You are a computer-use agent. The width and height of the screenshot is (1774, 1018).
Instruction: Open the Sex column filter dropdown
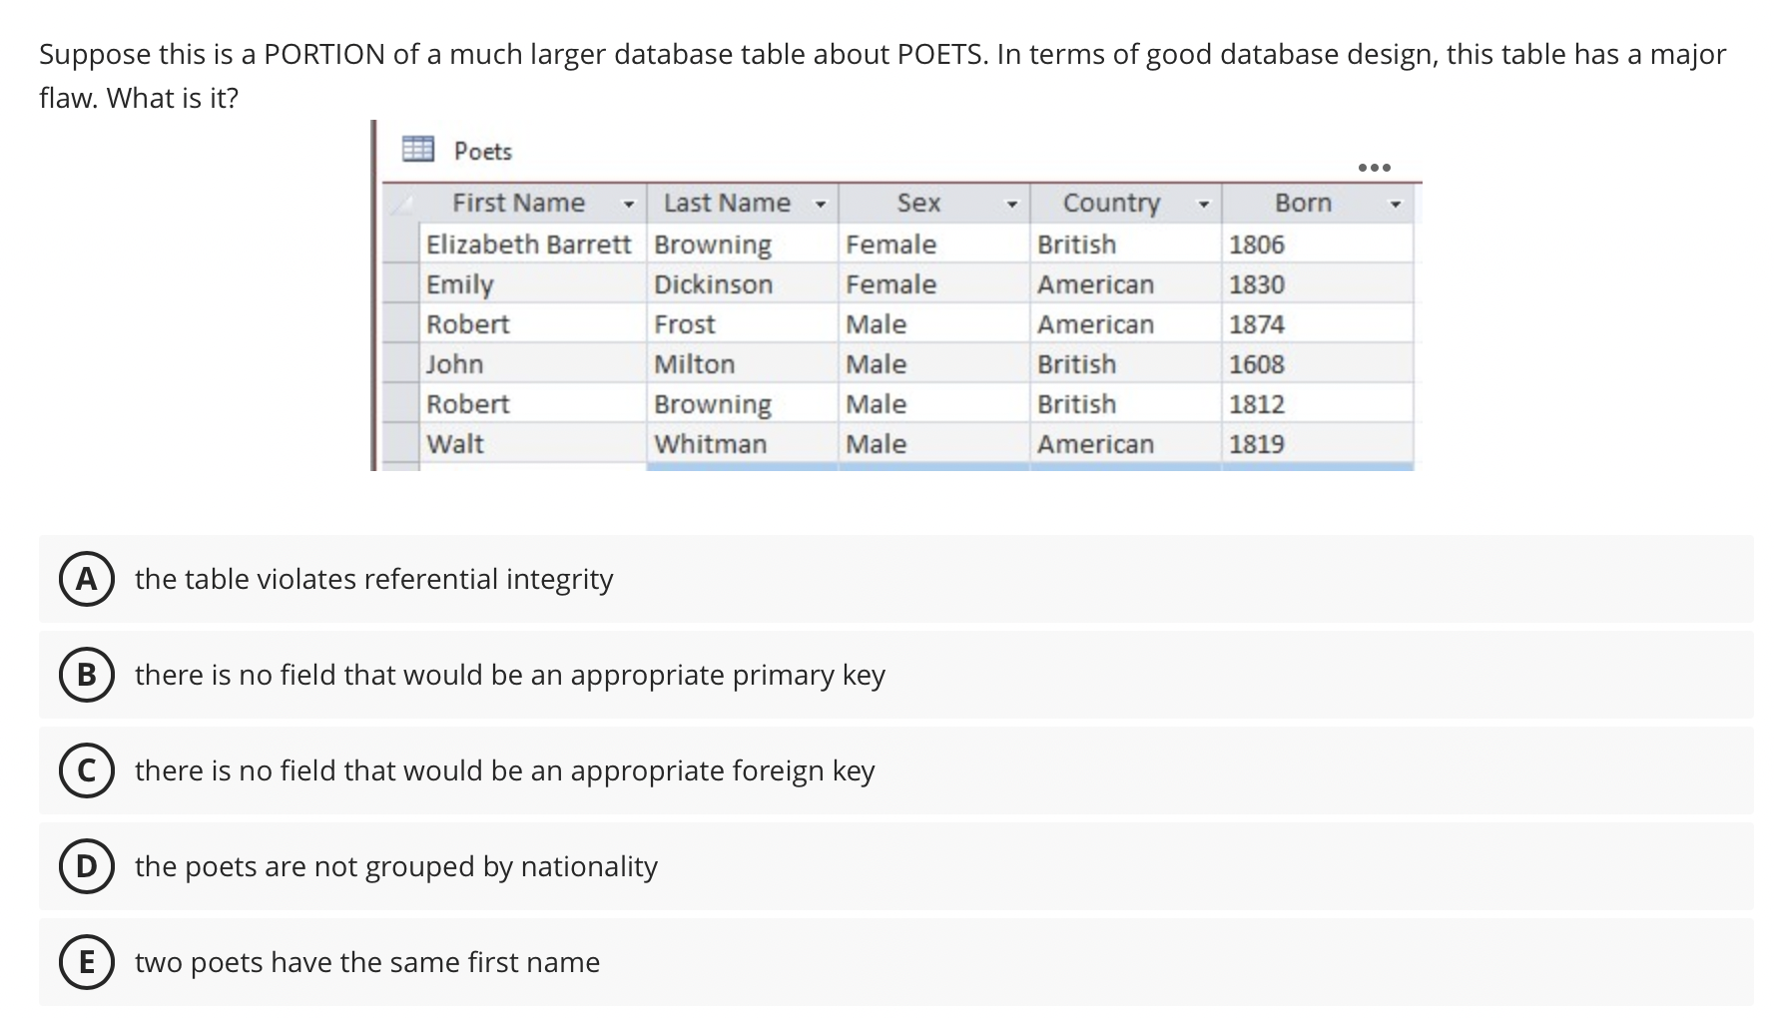click(x=1011, y=203)
